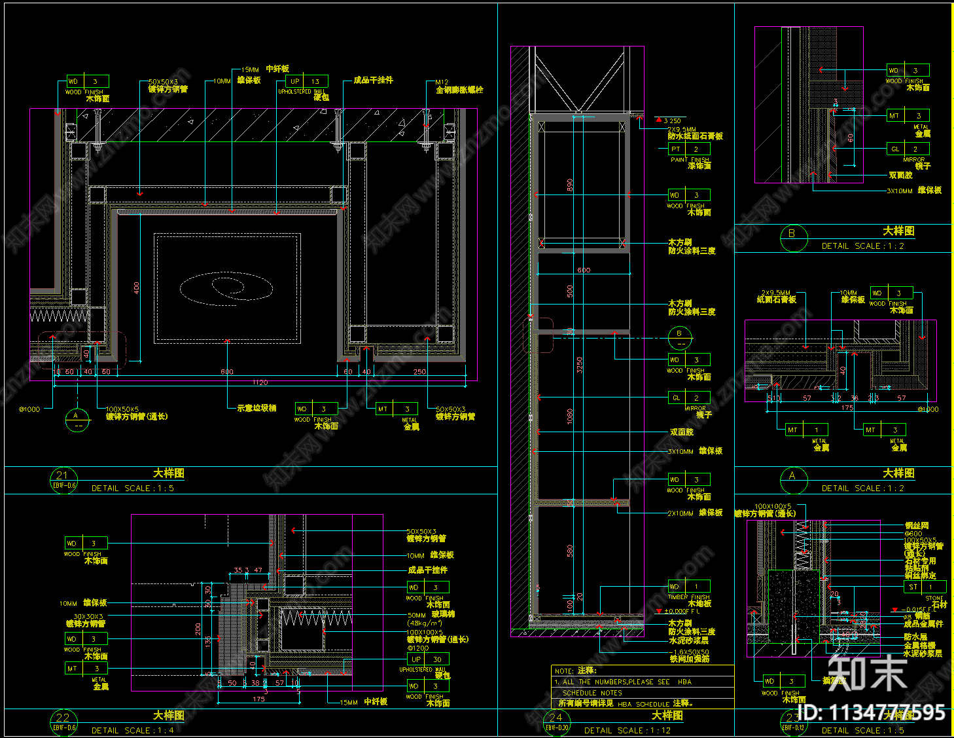Click the 示意垃圾桶 annotation label

point(256,408)
